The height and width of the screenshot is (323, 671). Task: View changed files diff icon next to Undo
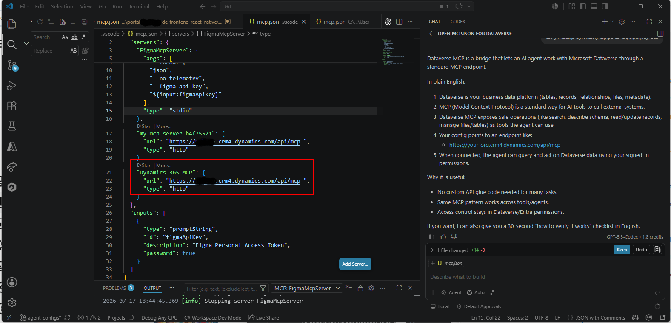click(657, 250)
